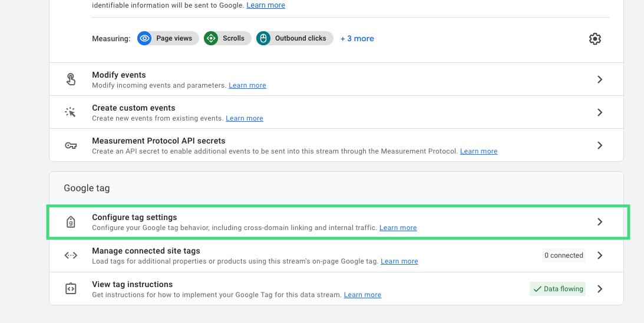Click the Scrolls green icon
The image size is (644, 323).
[x=211, y=38]
